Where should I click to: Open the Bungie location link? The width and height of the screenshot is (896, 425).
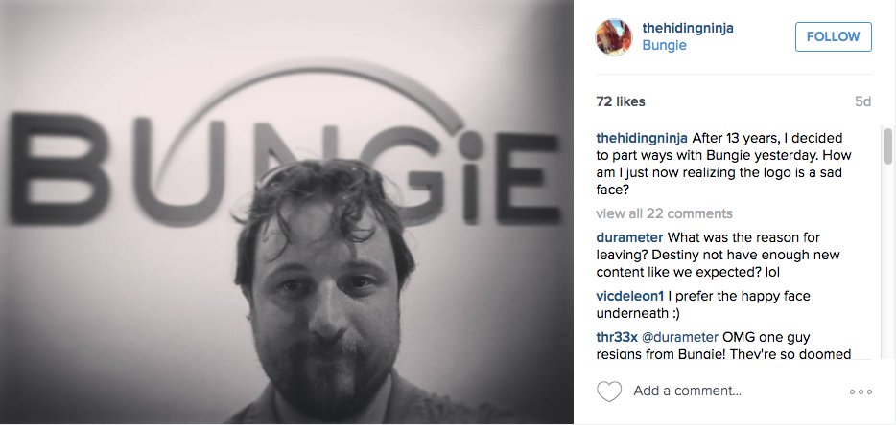(x=664, y=45)
